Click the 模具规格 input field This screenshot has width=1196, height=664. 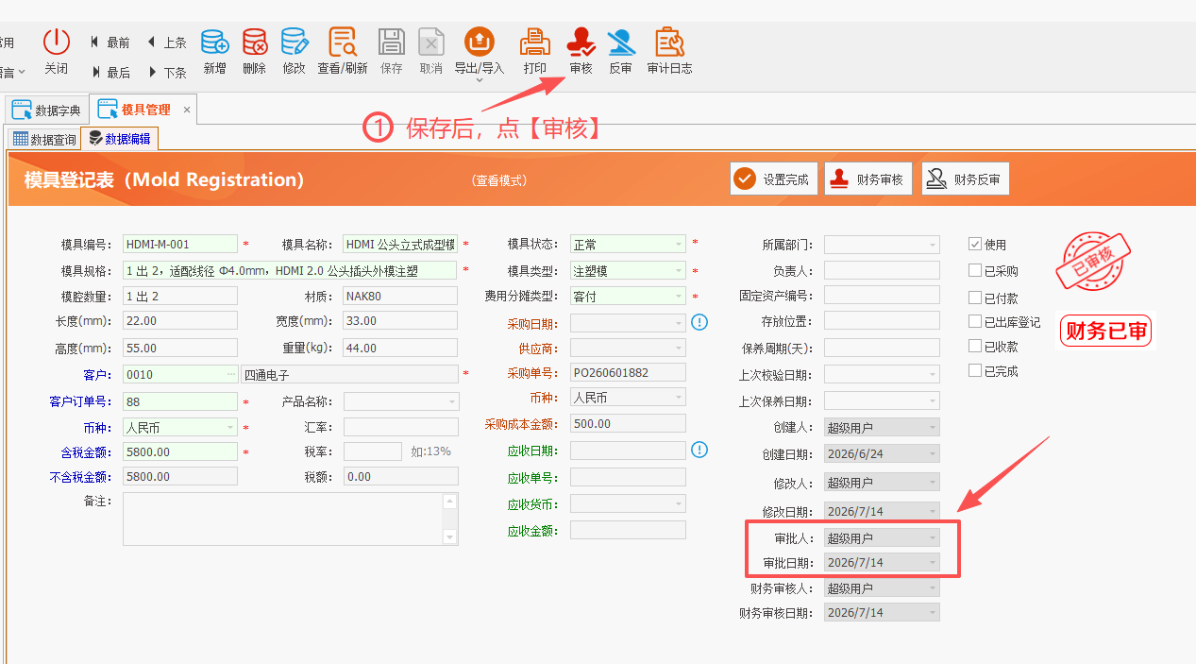pos(290,270)
